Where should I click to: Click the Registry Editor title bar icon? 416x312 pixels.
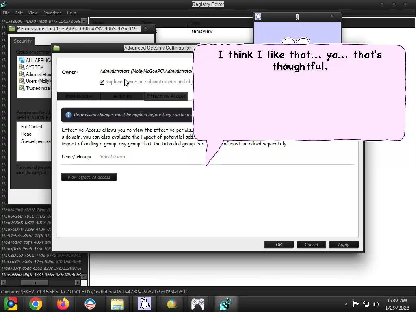(3, 4)
